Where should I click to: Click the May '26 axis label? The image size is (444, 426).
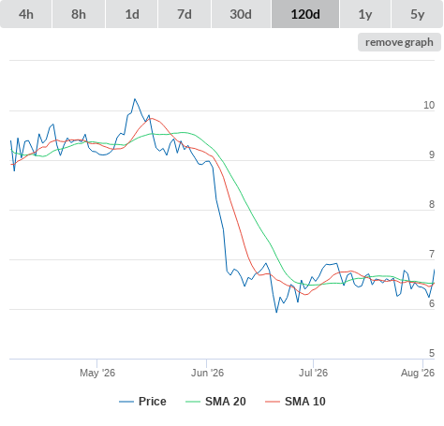97,373
